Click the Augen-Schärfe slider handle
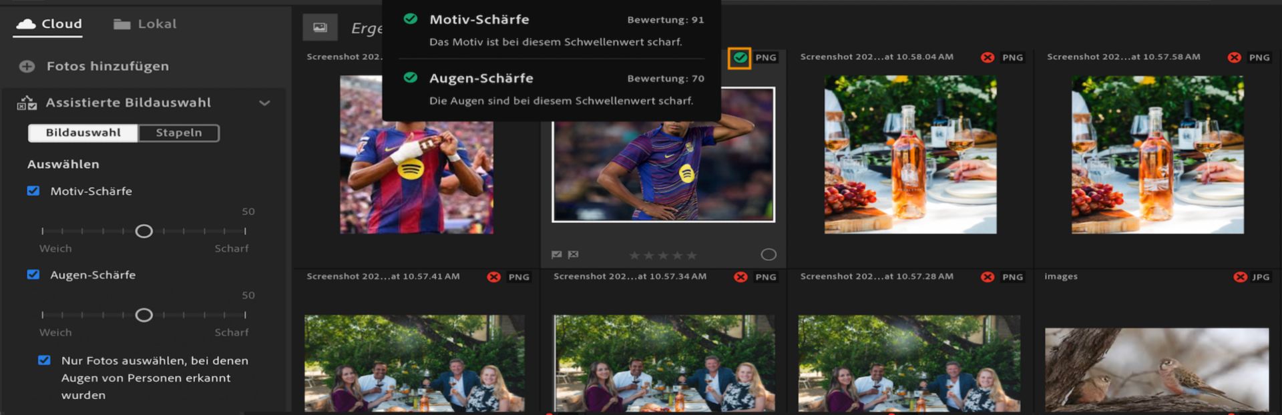The height and width of the screenshot is (415, 1282). click(x=144, y=315)
